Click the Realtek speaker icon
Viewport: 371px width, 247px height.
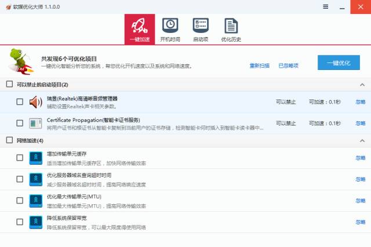(36, 102)
